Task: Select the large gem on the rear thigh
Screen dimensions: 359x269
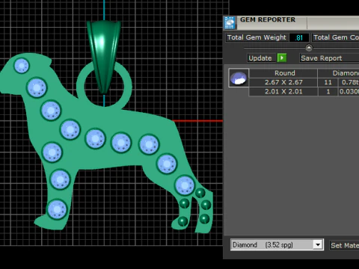Action: pyautogui.click(x=185, y=185)
